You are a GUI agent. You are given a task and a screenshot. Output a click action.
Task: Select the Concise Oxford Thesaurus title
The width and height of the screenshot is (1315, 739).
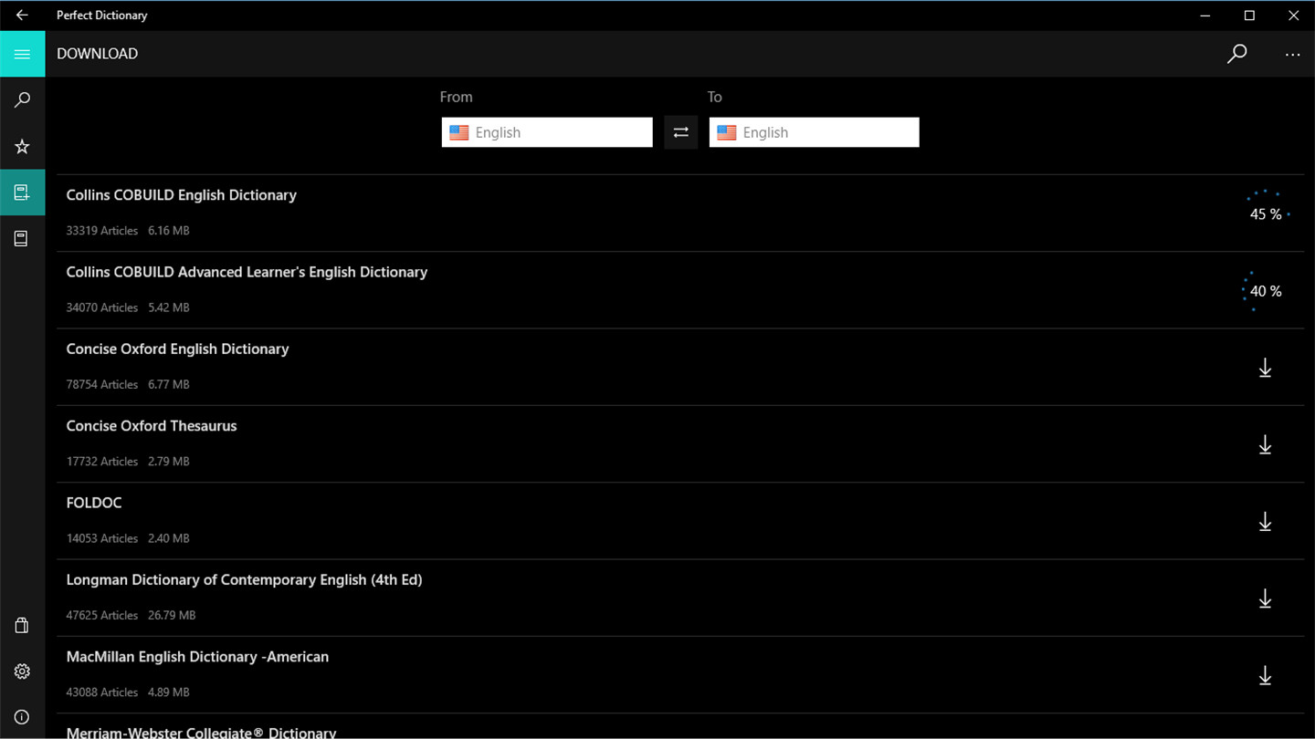pyautogui.click(x=152, y=426)
